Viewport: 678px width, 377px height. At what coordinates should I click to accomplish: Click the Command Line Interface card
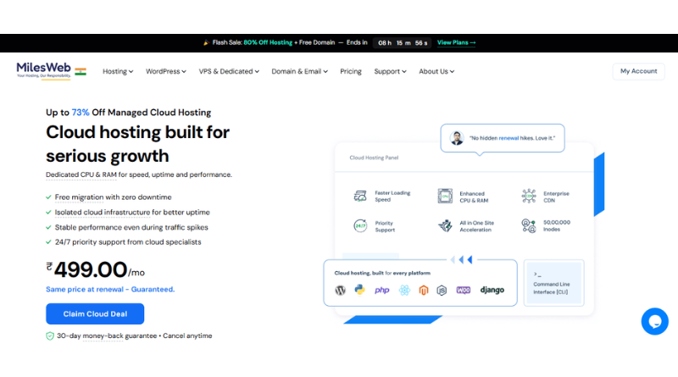(554, 283)
